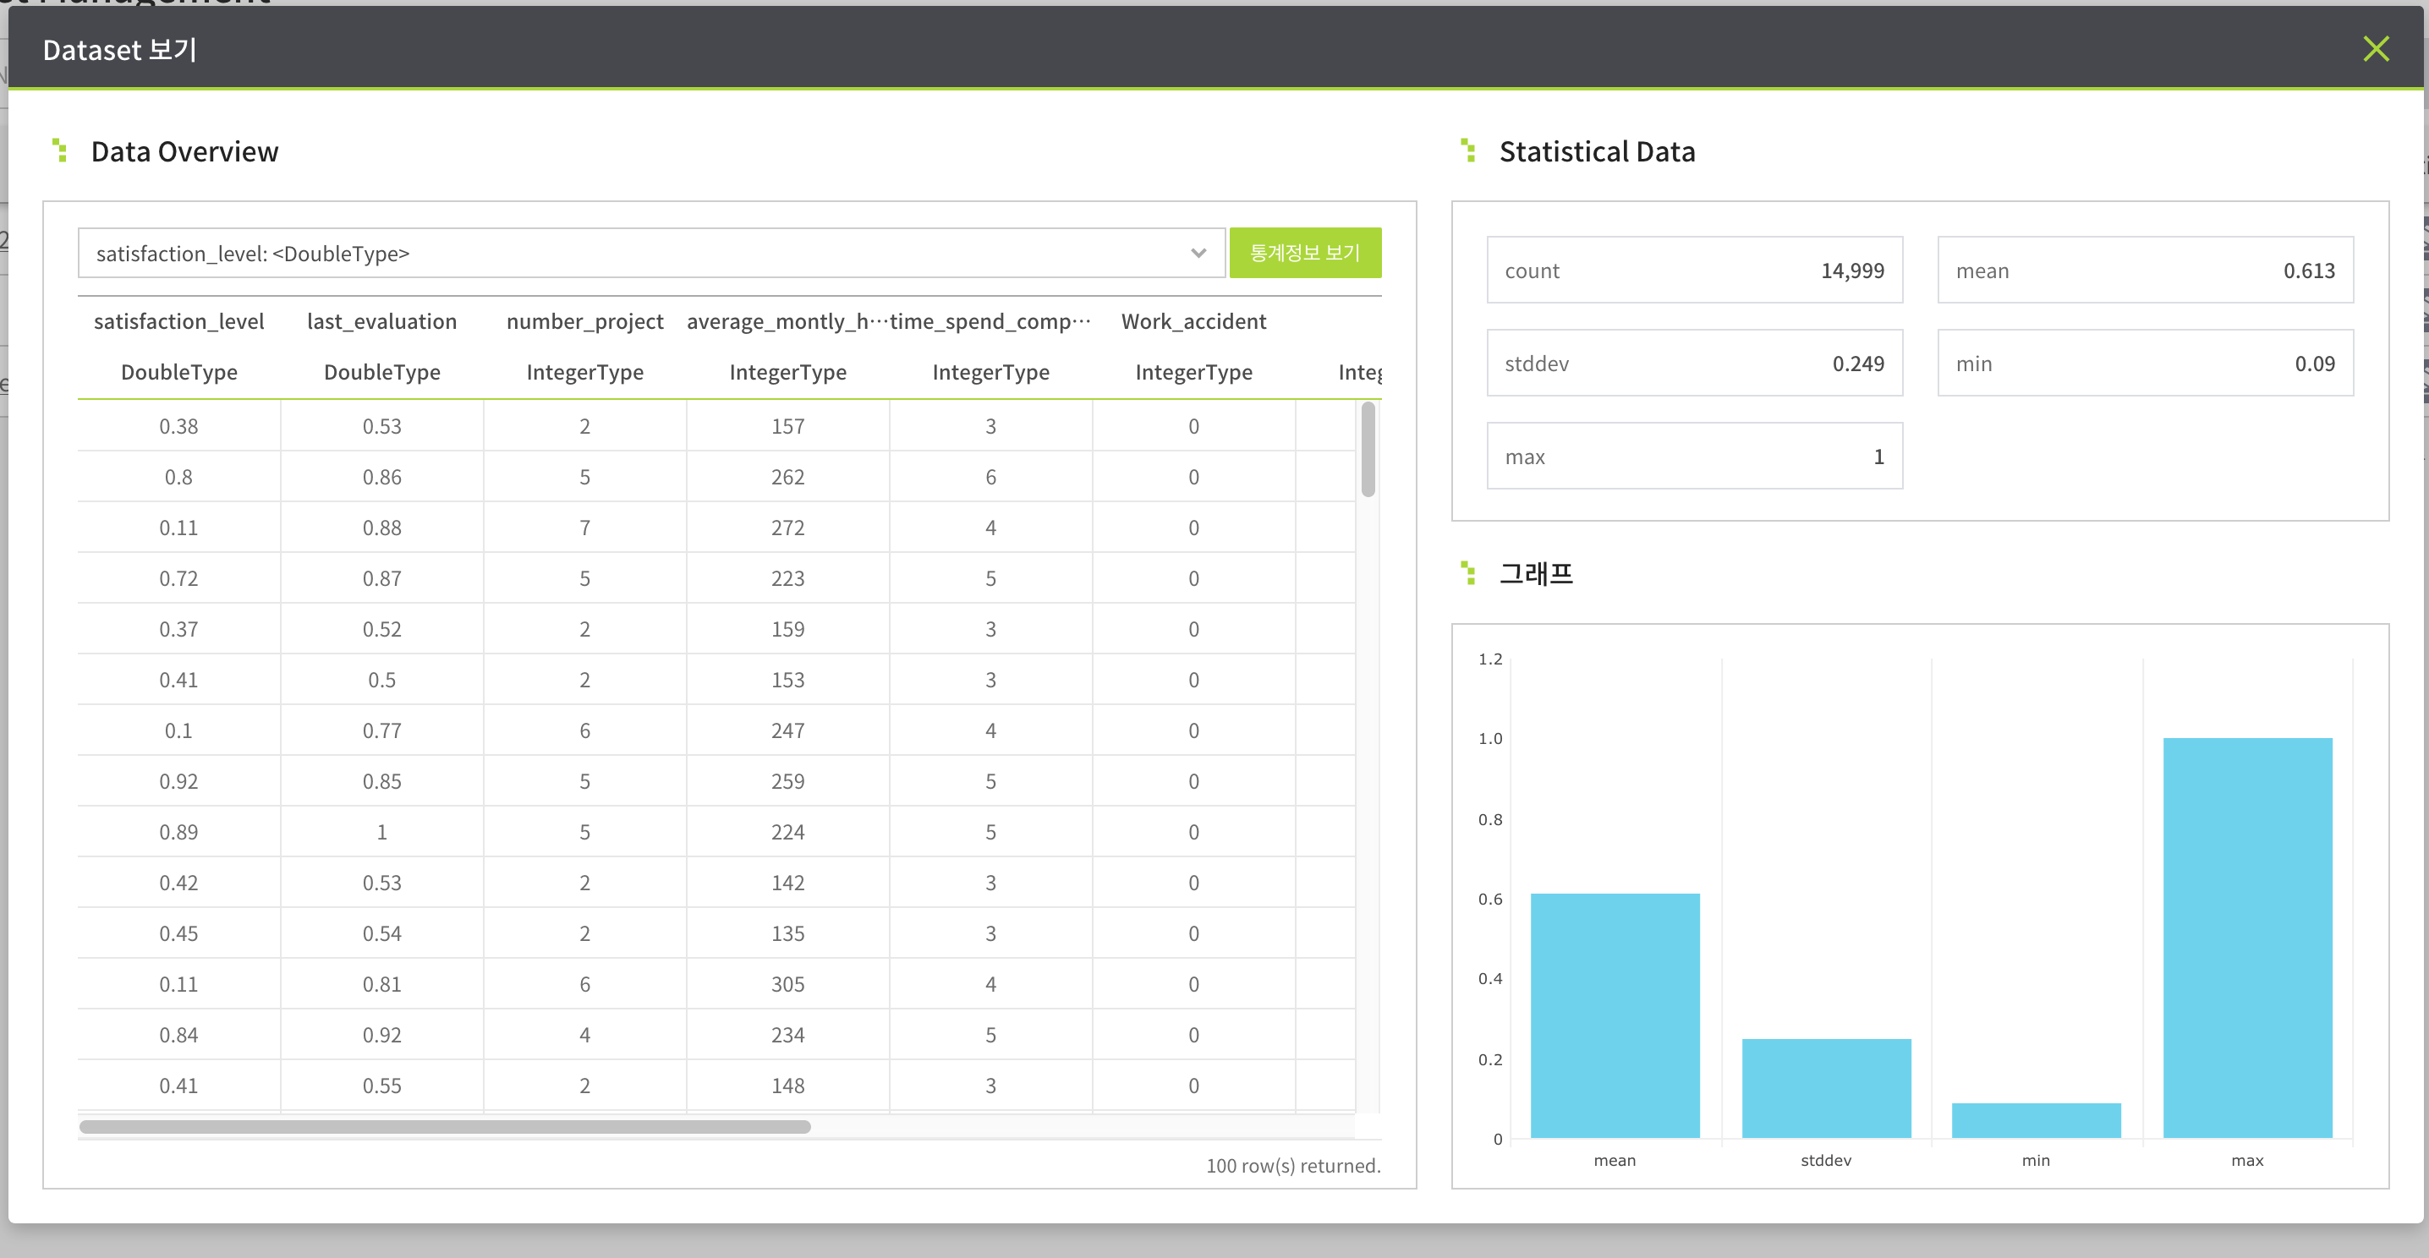Click the time_spend_comp… column header
This screenshot has height=1258, width=2429.
click(990, 321)
